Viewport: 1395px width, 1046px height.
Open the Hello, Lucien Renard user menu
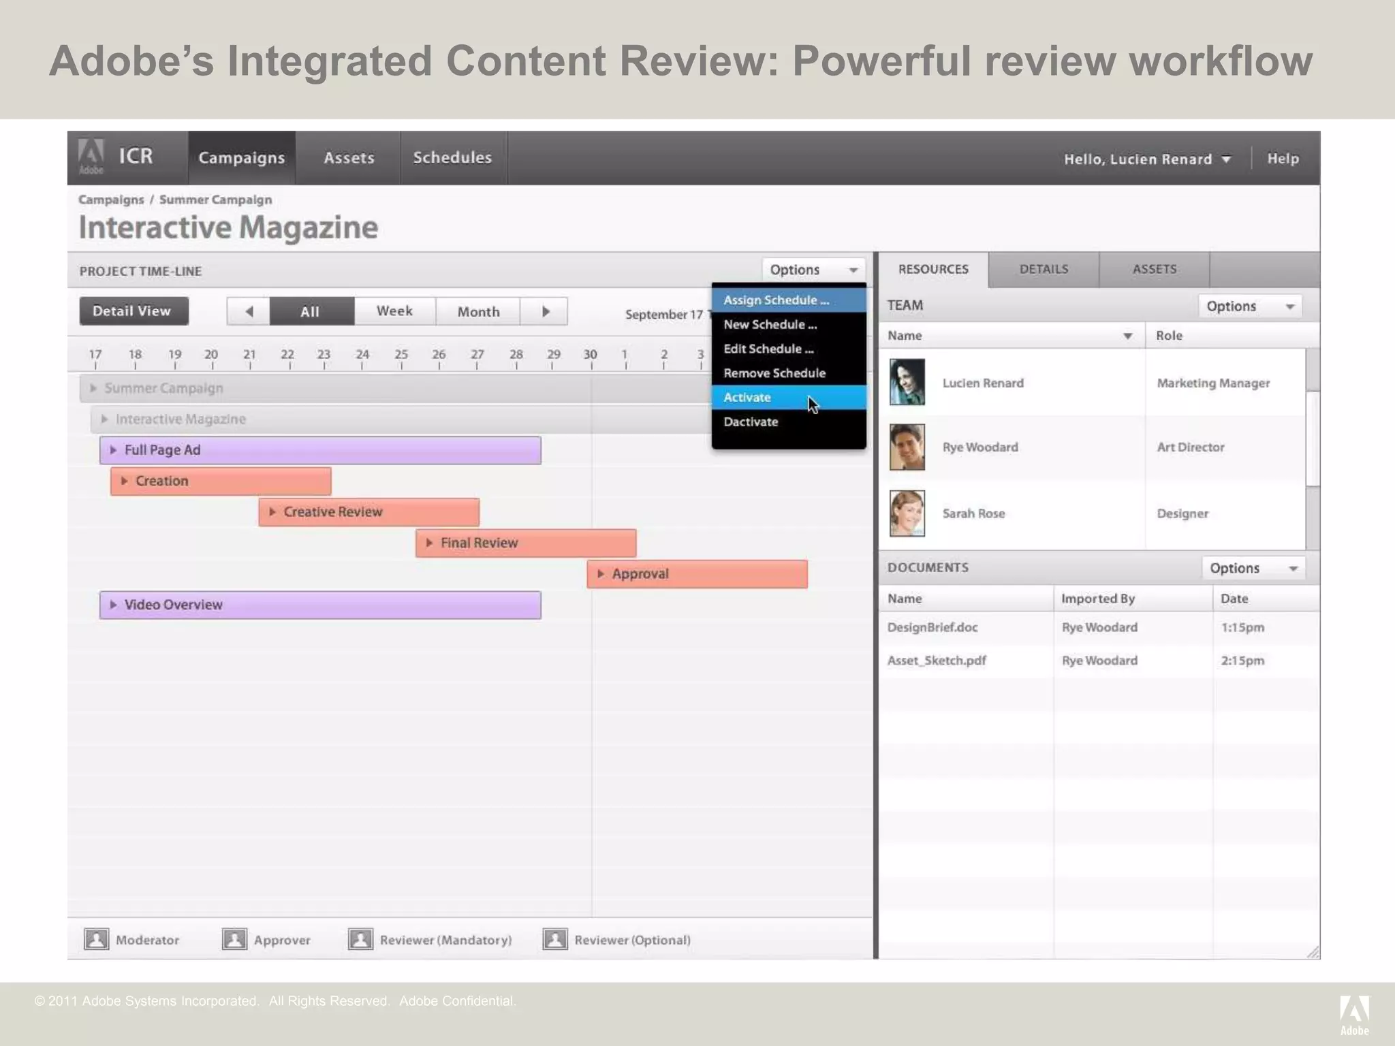click(1148, 159)
